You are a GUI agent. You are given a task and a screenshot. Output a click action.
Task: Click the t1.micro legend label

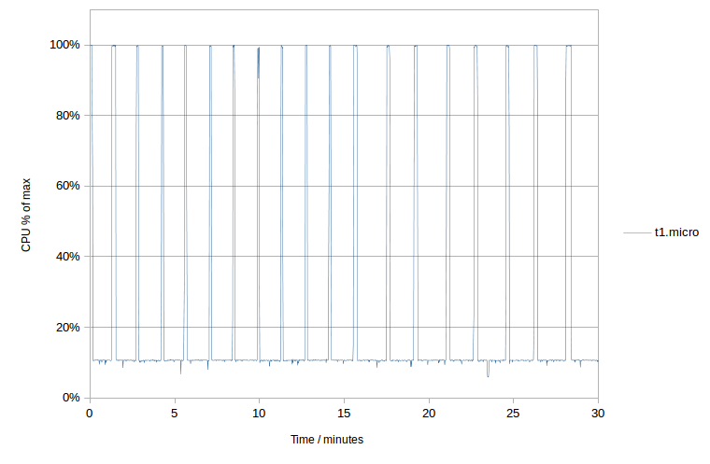click(676, 232)
